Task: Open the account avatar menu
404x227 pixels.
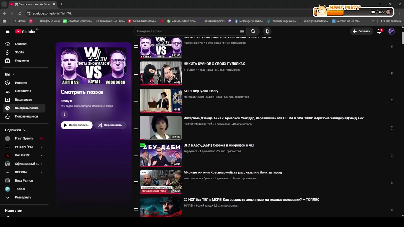Action: (x=391, y=31)
